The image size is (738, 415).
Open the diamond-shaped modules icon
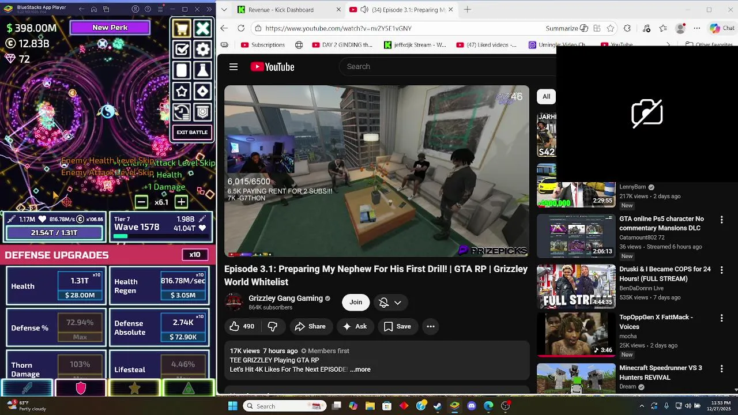(202, 91)
